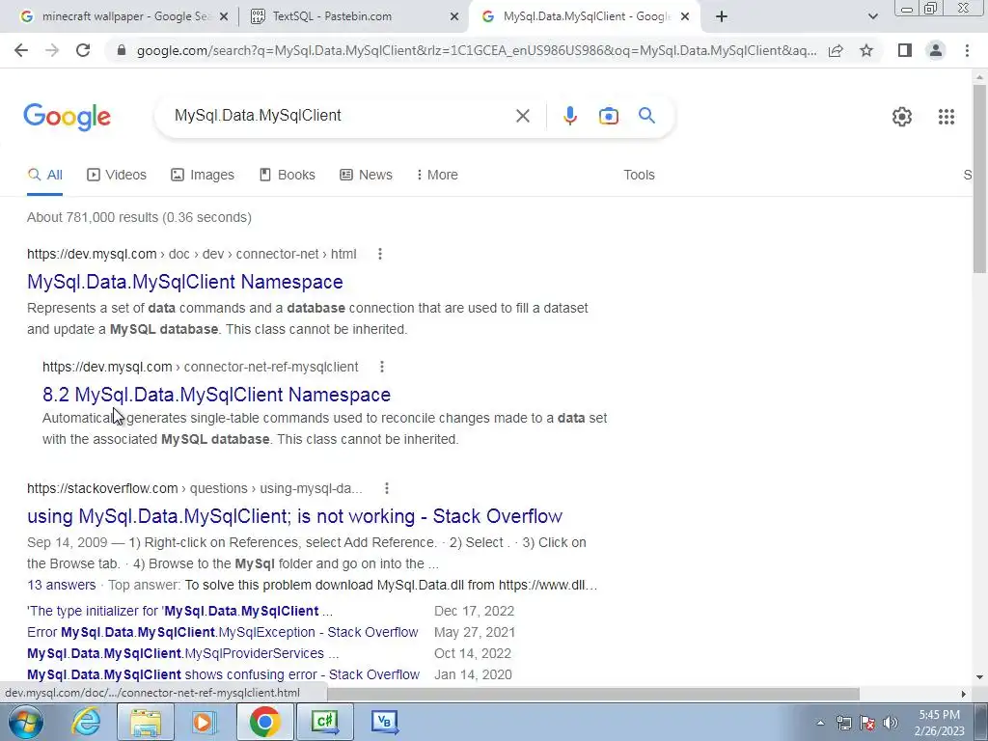This screenshot has width=988, height=741.
Task: Submit search with magnifier icon
Action: [x=646, y=116]
